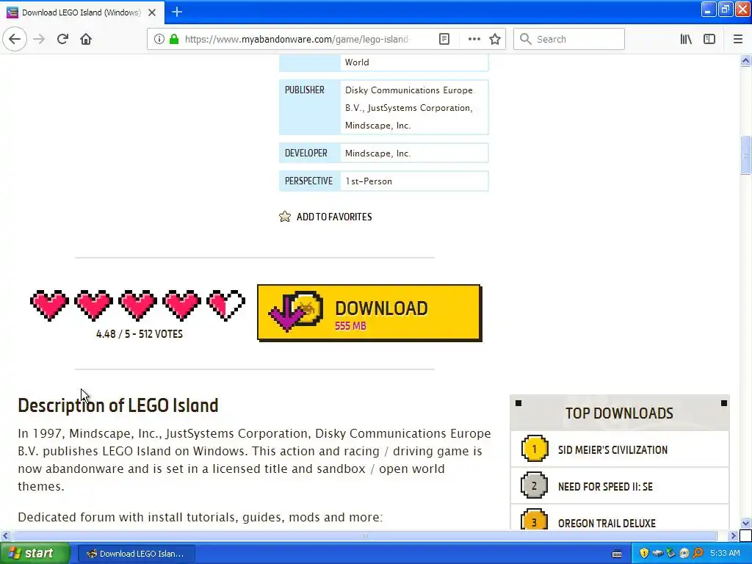Viewport: 752px width, 564px height.
Task: Click the 4.48 / 5 - 512 votes text
Action: pos(139,334)
